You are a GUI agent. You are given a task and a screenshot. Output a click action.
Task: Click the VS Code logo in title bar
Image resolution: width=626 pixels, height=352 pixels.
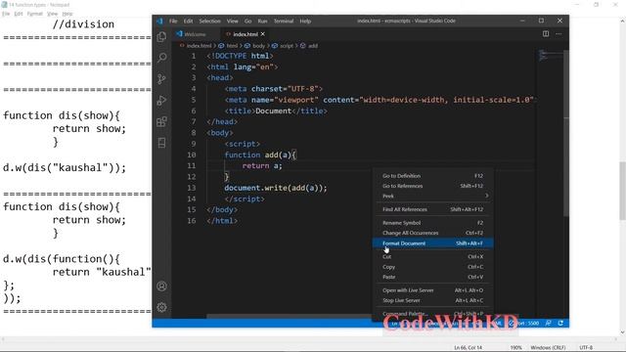pos(159,21)
